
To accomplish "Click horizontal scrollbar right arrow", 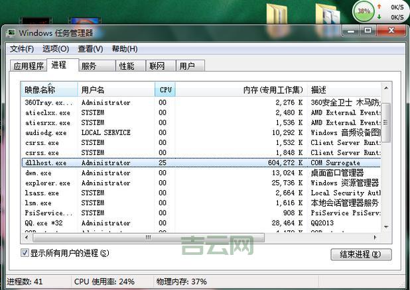I will 376,237.
